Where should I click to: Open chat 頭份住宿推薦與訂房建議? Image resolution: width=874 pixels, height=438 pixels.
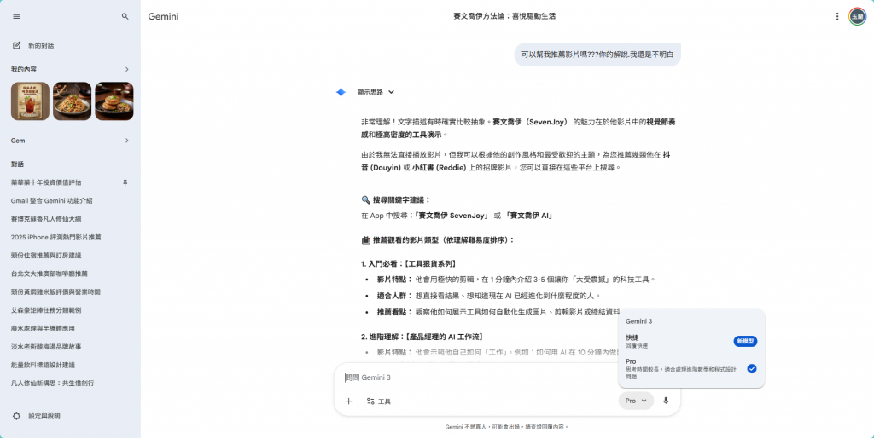[46, 256]
